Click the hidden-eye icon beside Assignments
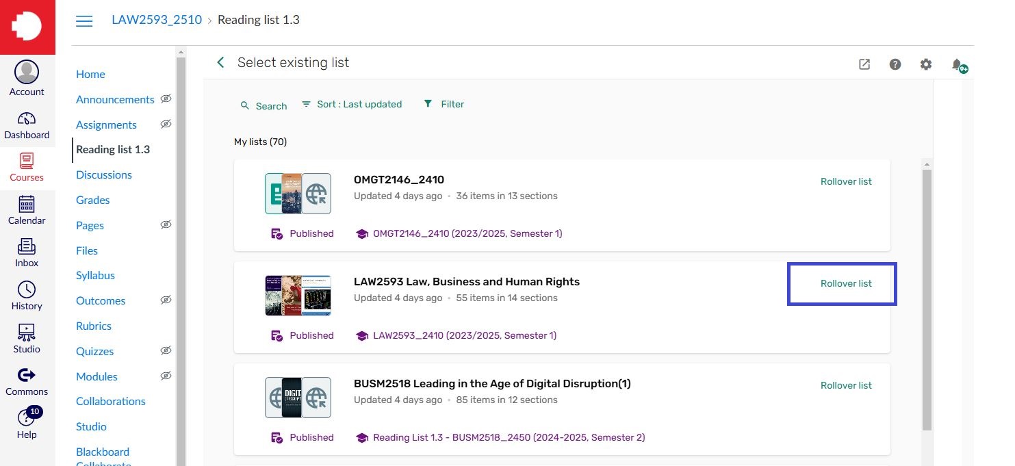Screen dimensions: 1015x466 click(x=166, y=125)
